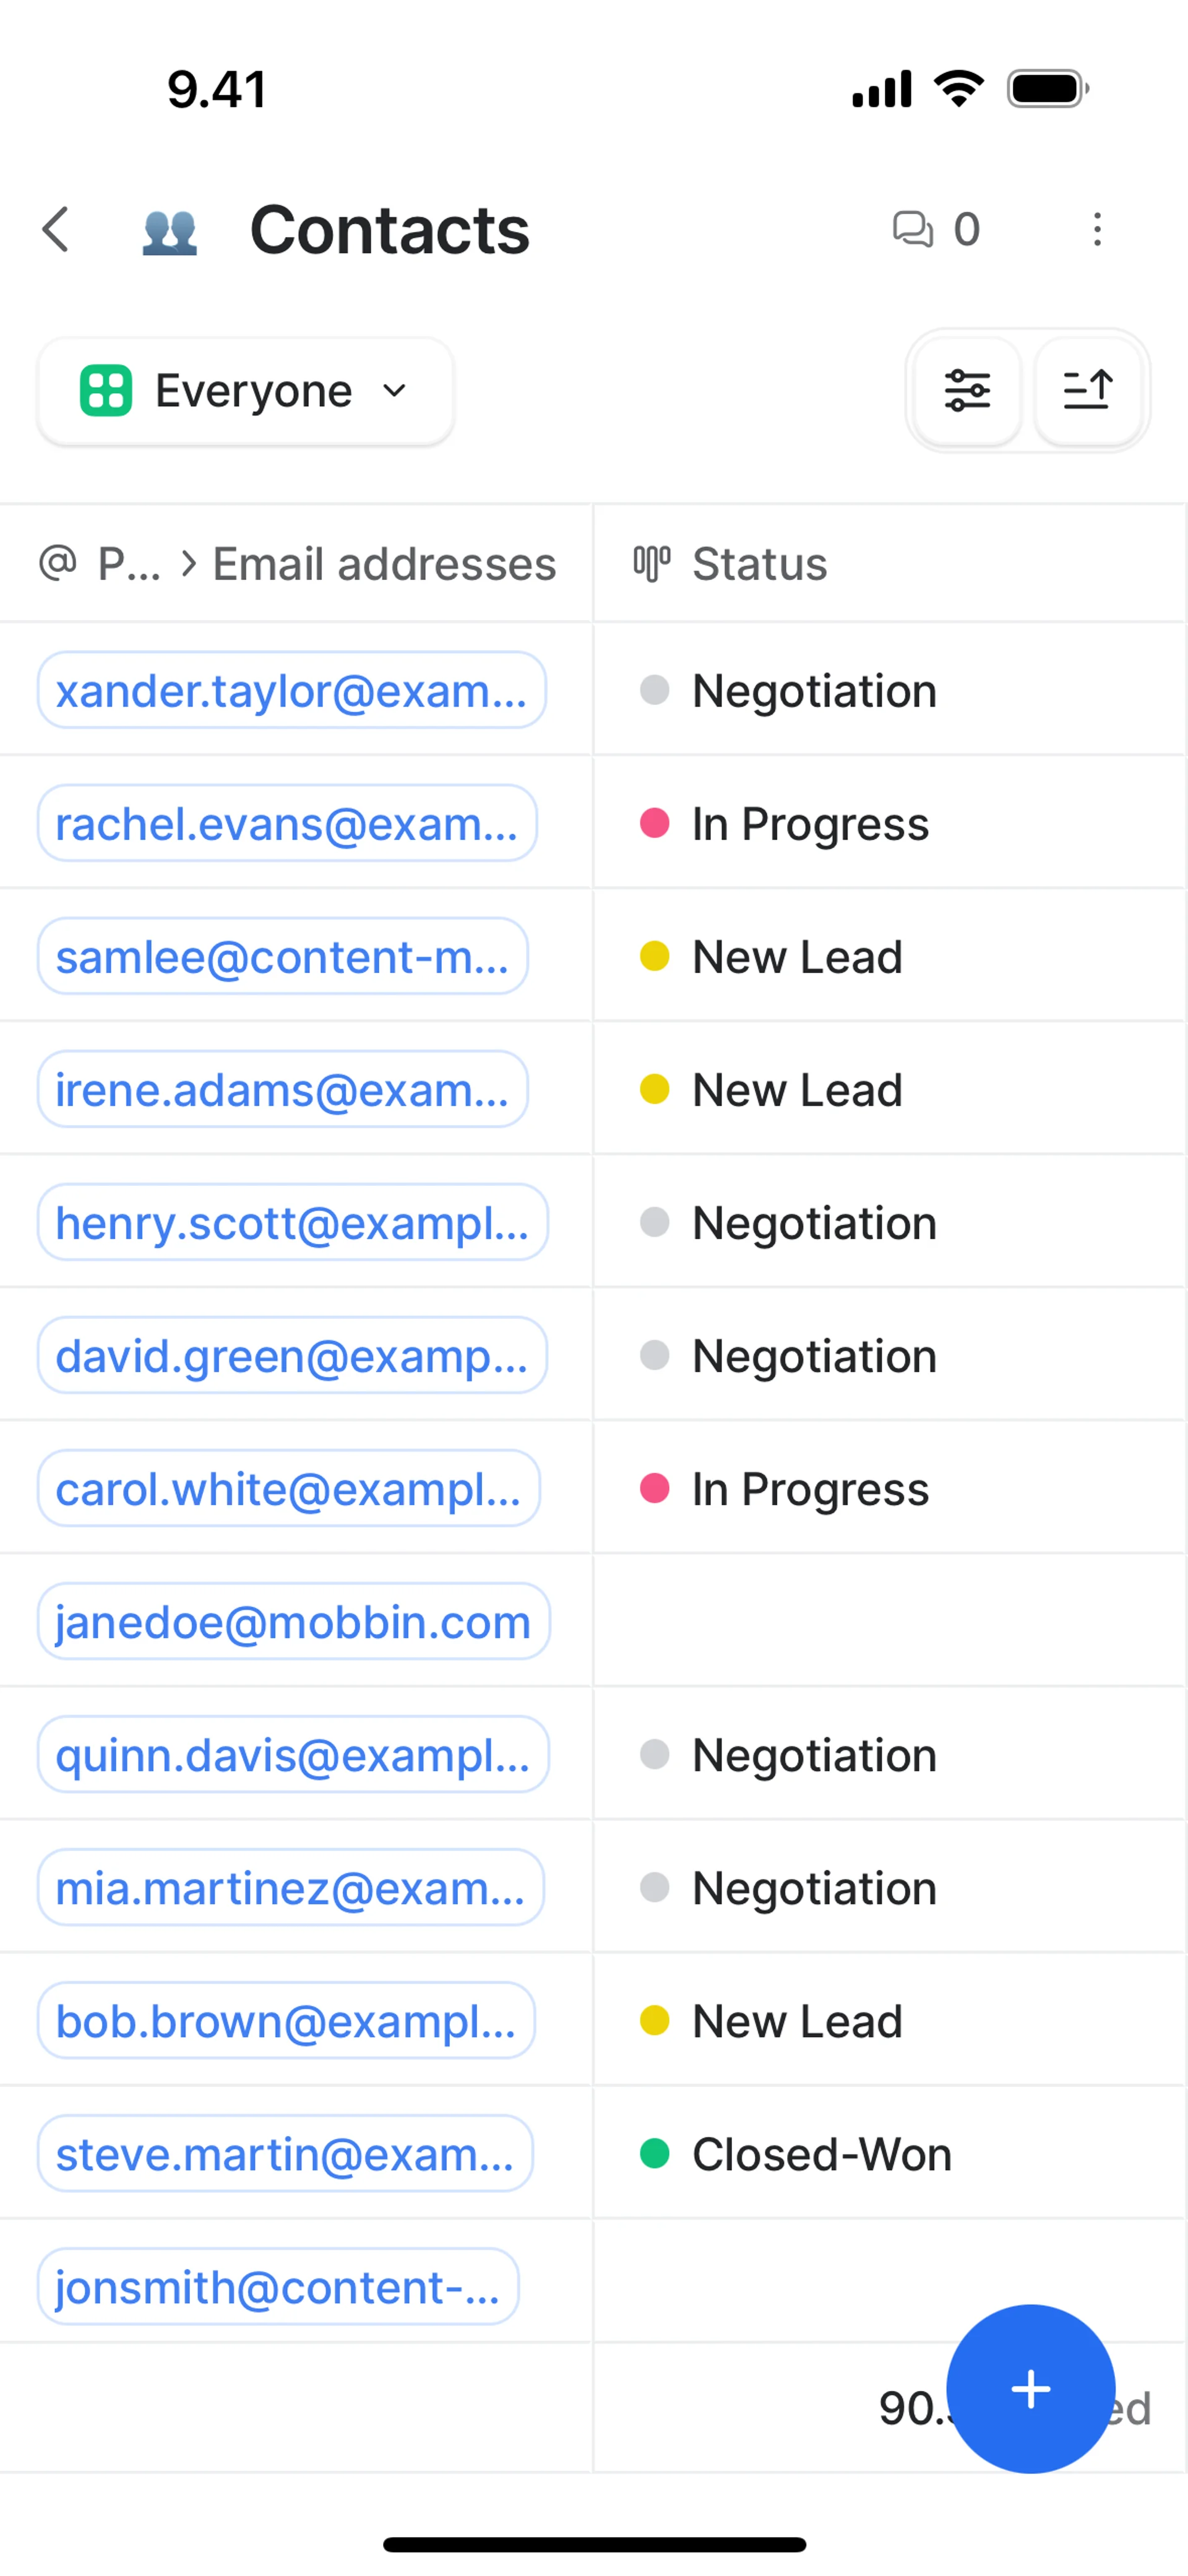Select the Status column header

(760, 564)
